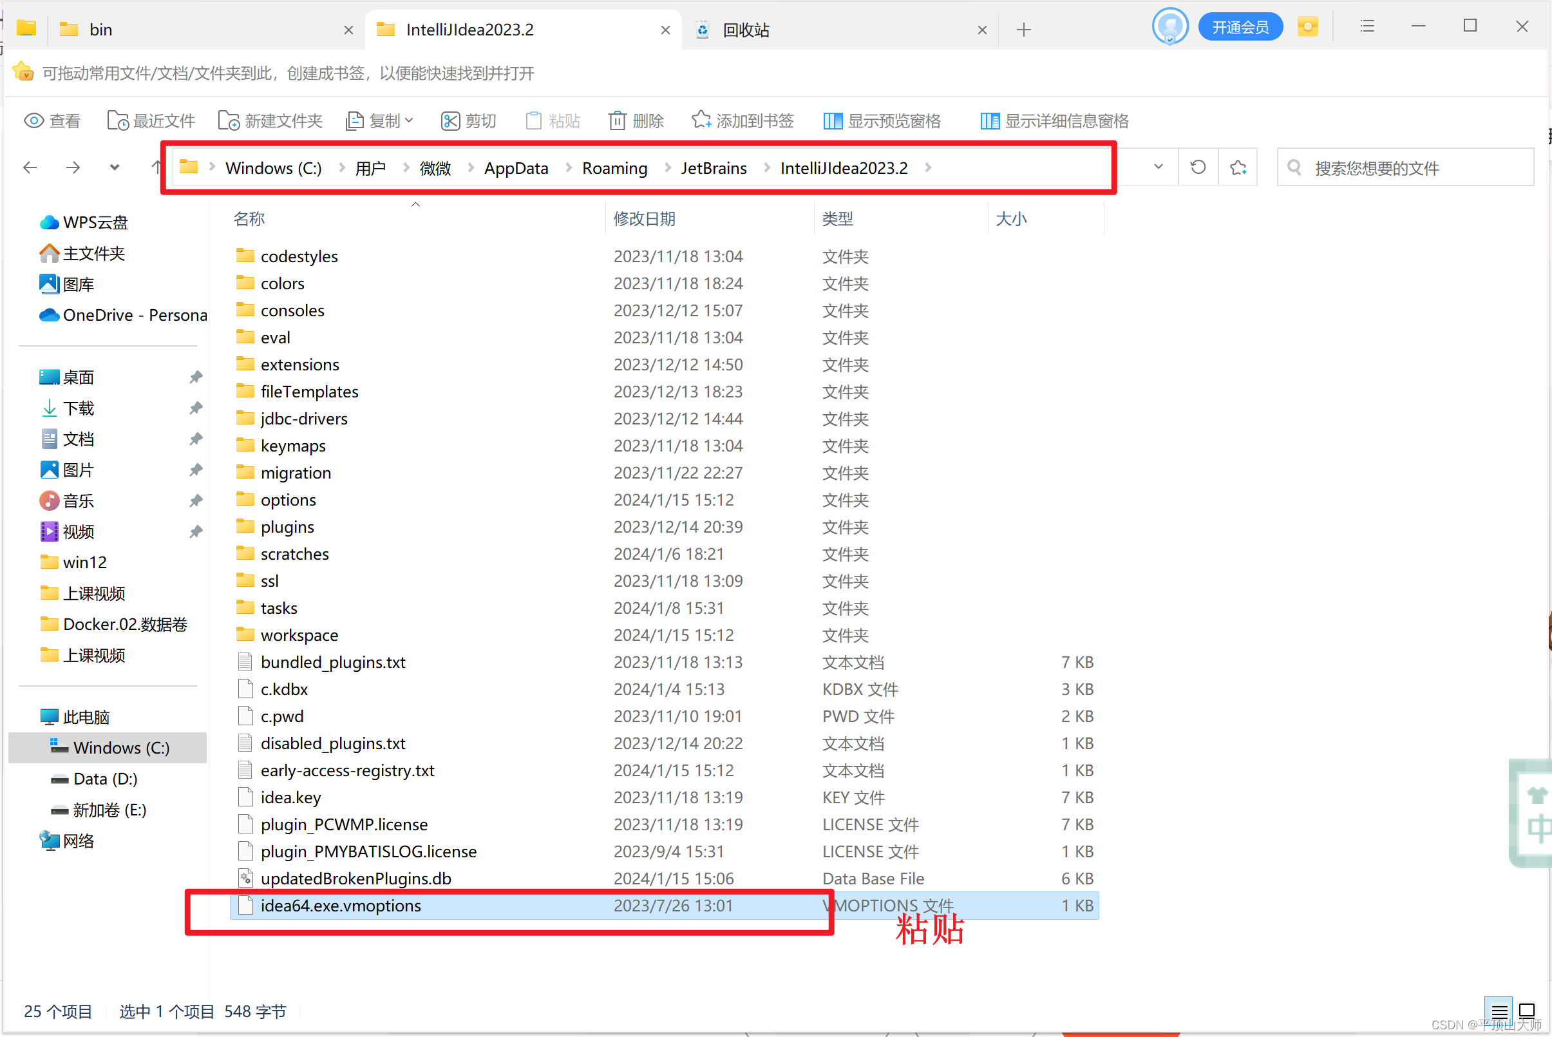The height and width of the screenshot is (1037, 1552).
Task: Expand the address bar history dropdown
Action: (1158, 167)
